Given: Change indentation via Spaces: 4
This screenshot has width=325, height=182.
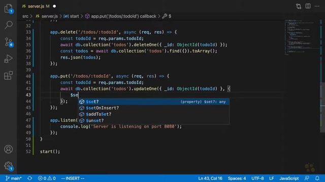Looking at the screenshot, I should (x=237, y=178).
